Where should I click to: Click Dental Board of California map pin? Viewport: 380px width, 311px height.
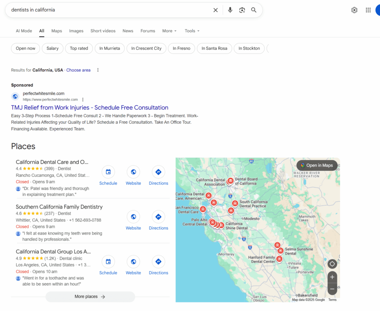(x=230, y=181)
